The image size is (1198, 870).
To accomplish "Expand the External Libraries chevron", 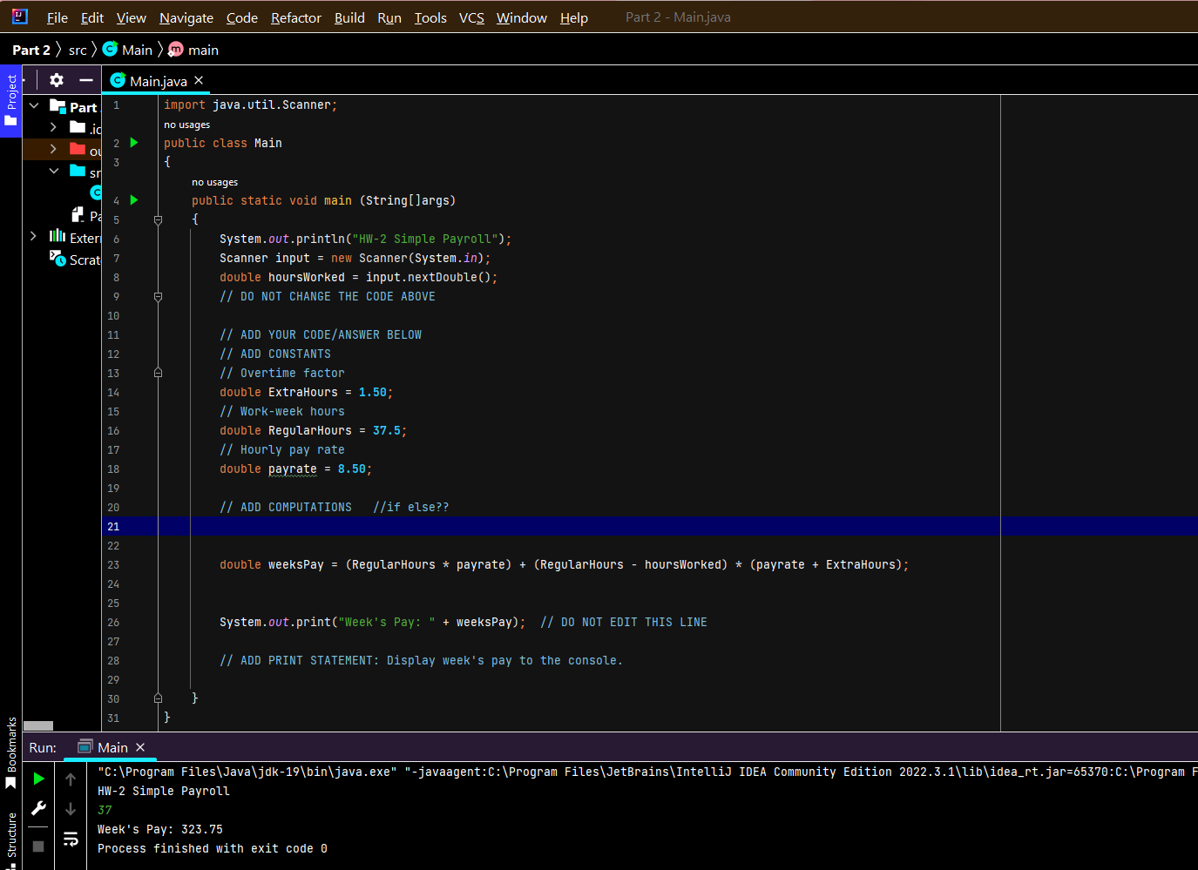I will (34, 236).
